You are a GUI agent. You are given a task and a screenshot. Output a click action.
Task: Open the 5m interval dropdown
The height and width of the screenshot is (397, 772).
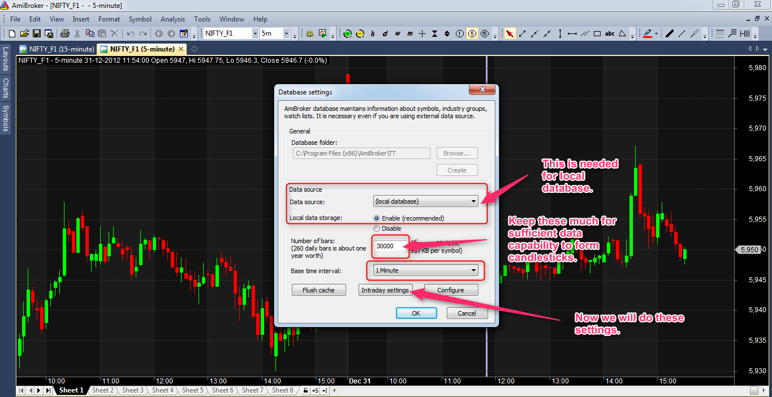pos(286,33)
